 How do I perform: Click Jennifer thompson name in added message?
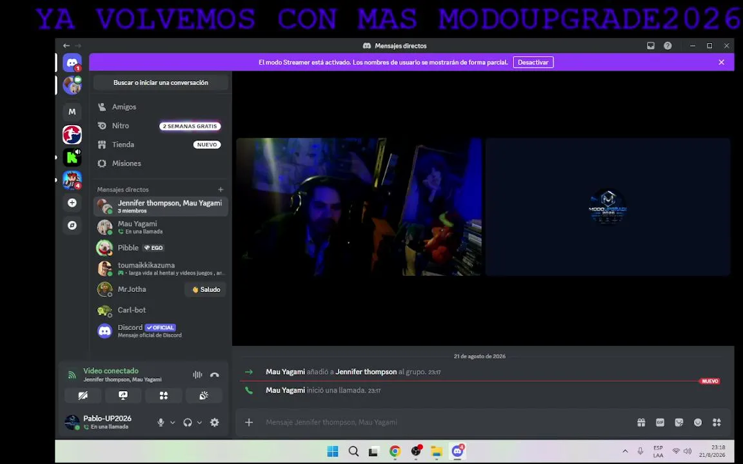366,372
